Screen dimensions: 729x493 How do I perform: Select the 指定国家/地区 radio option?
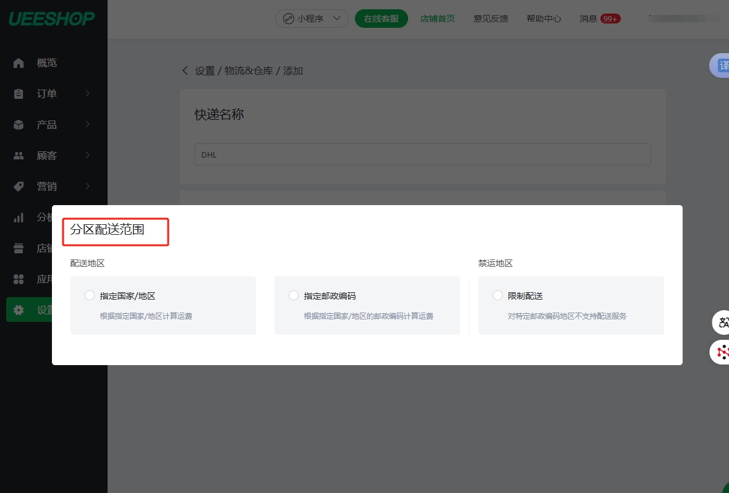[x=90, y=296]
